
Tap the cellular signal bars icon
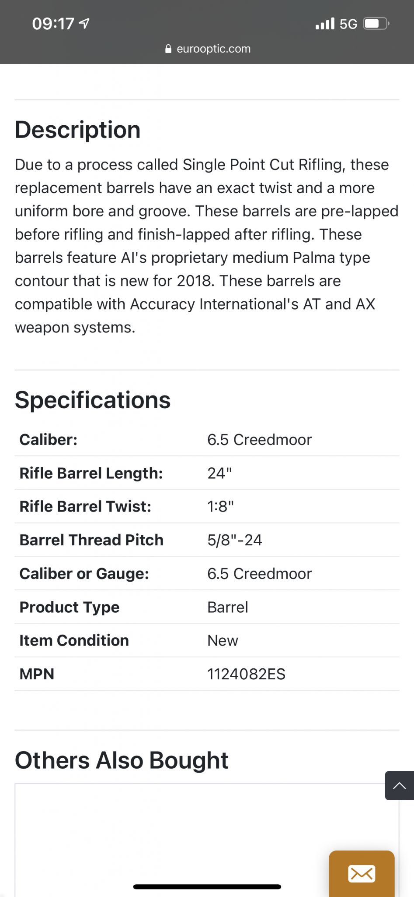click(x=325, y=24)
